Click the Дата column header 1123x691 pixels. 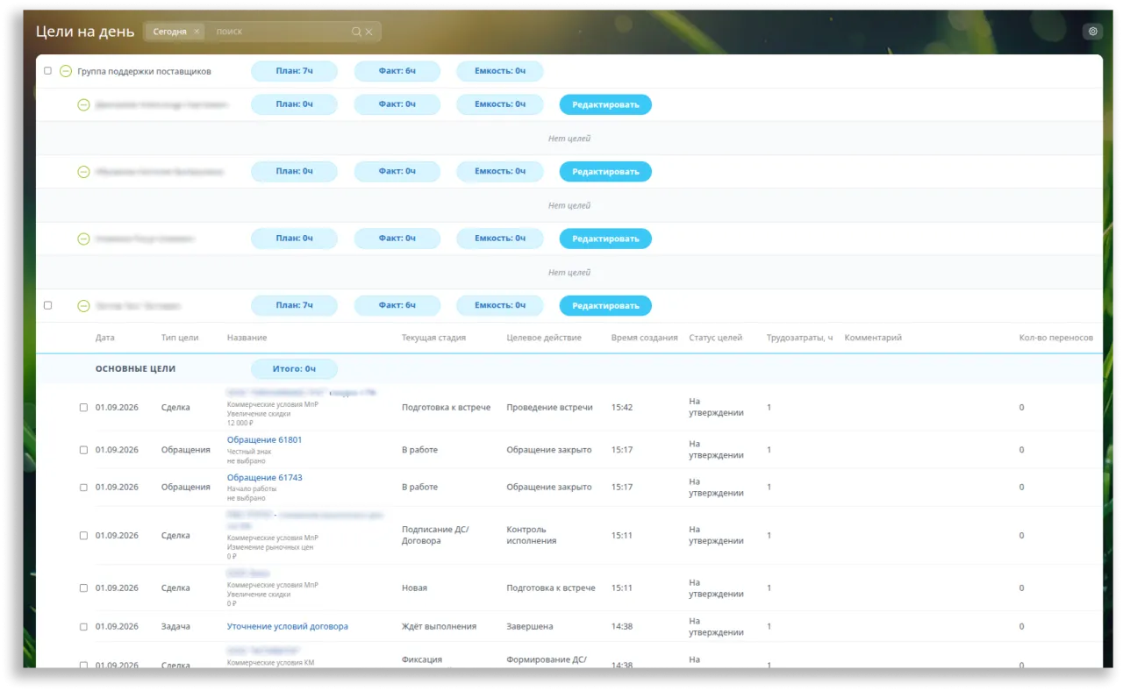pos(105,338)
